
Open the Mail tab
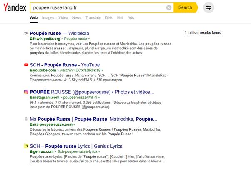pyautogui.click(x=120, y=18)
